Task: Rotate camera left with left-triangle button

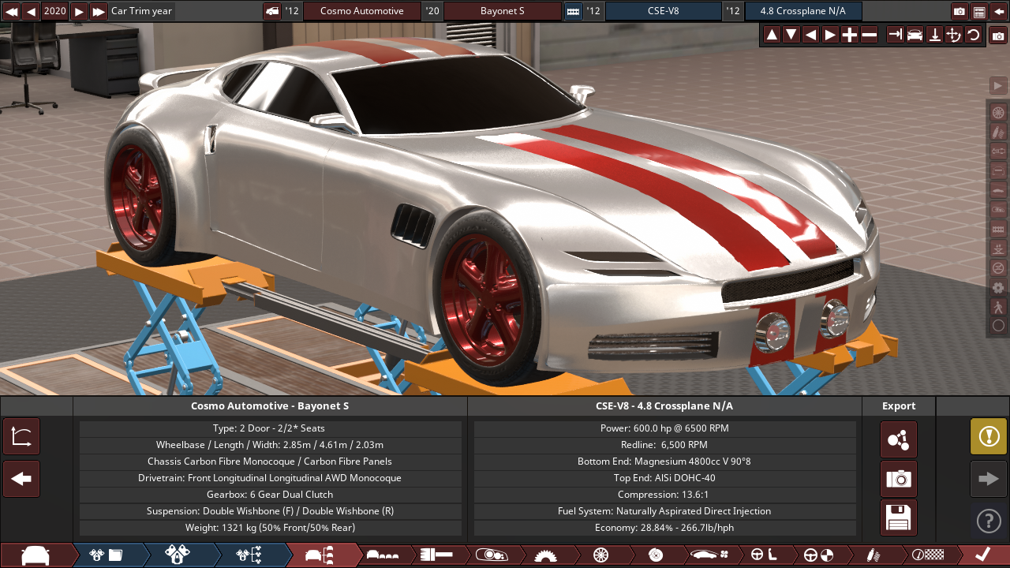Action: (x=810, y=35)
